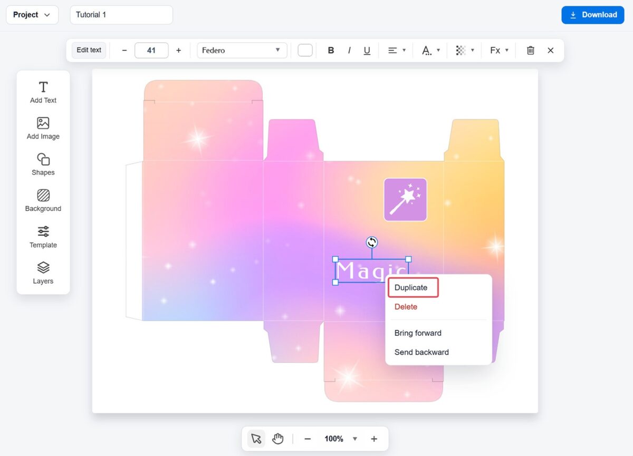Open the Federo font dropdown
Viewport: 633px width, 456px height.
(242, 51)
